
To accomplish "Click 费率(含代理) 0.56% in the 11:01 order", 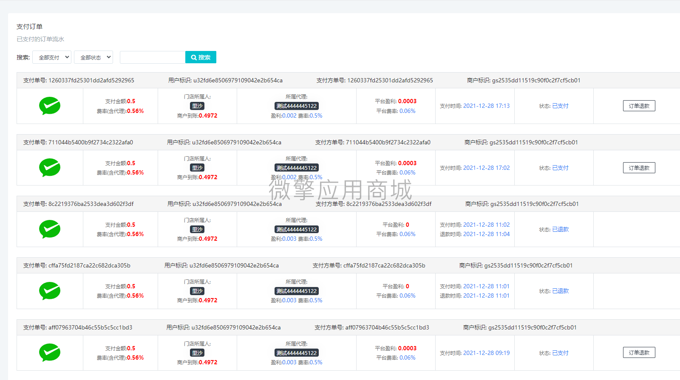I will tap(120, 296).
